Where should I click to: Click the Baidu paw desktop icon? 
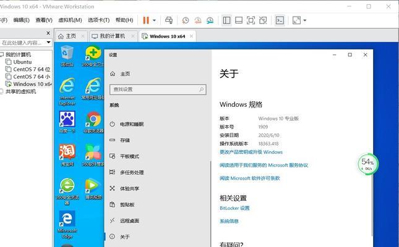click(x=67, y=122)
